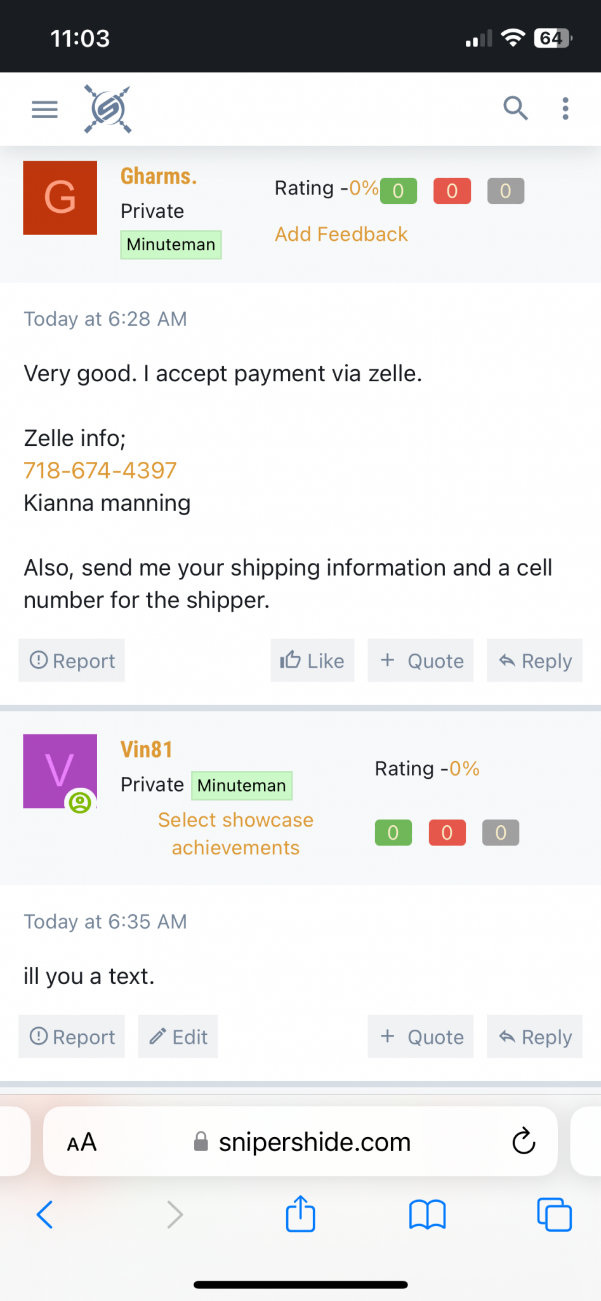Tap the snipershide.com address field

pyautogui.click(x=314, y=1142)
